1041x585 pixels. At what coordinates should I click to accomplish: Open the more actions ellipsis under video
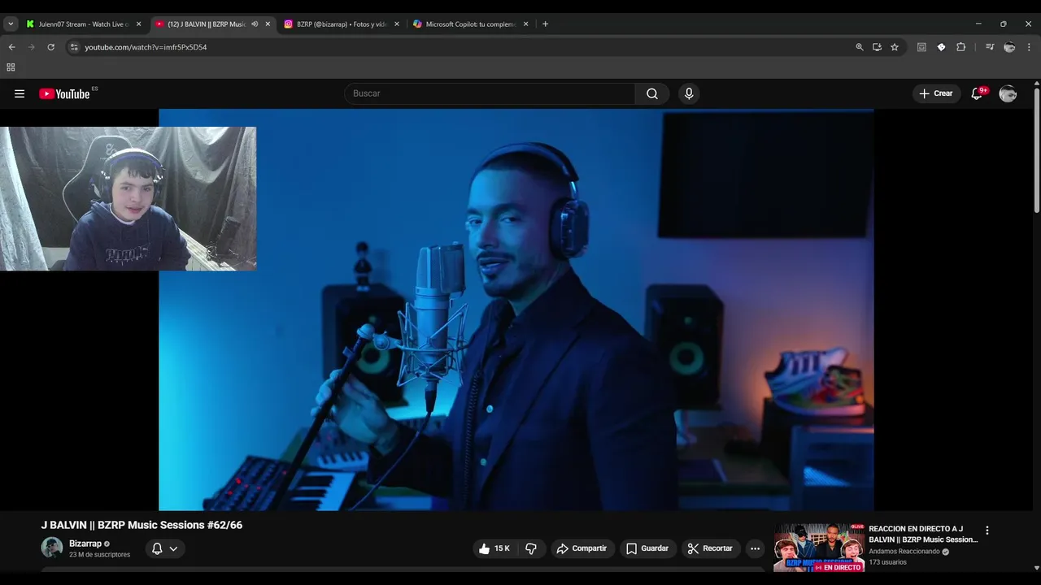click(755, 548)
